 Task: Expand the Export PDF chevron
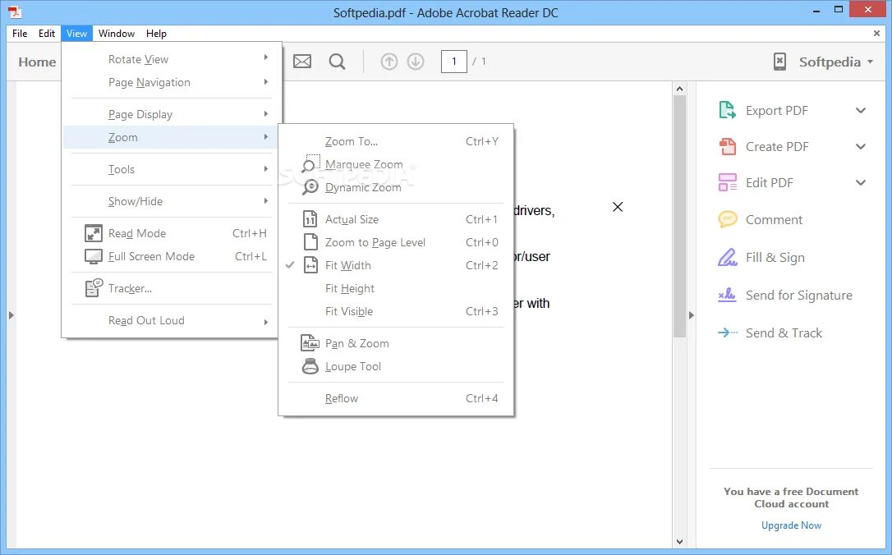click(861, 110)
